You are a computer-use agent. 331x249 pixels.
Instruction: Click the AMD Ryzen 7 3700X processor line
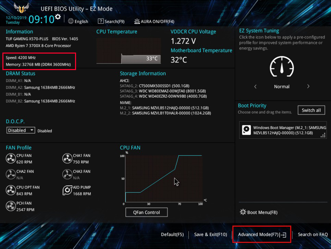(x=38, y=45)
